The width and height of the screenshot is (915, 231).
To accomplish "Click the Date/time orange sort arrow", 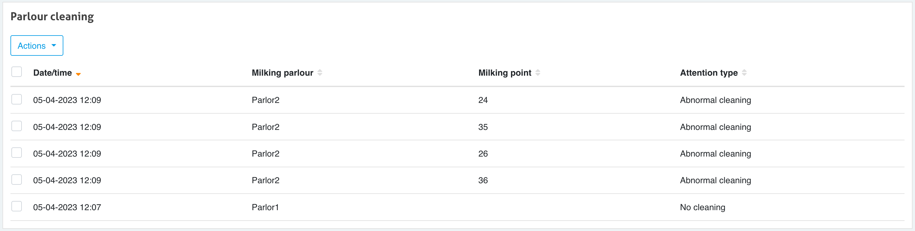I will click(x=78, y=74).
